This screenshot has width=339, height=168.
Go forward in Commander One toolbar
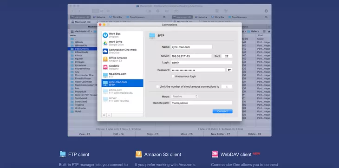click(x=79, y=11)
